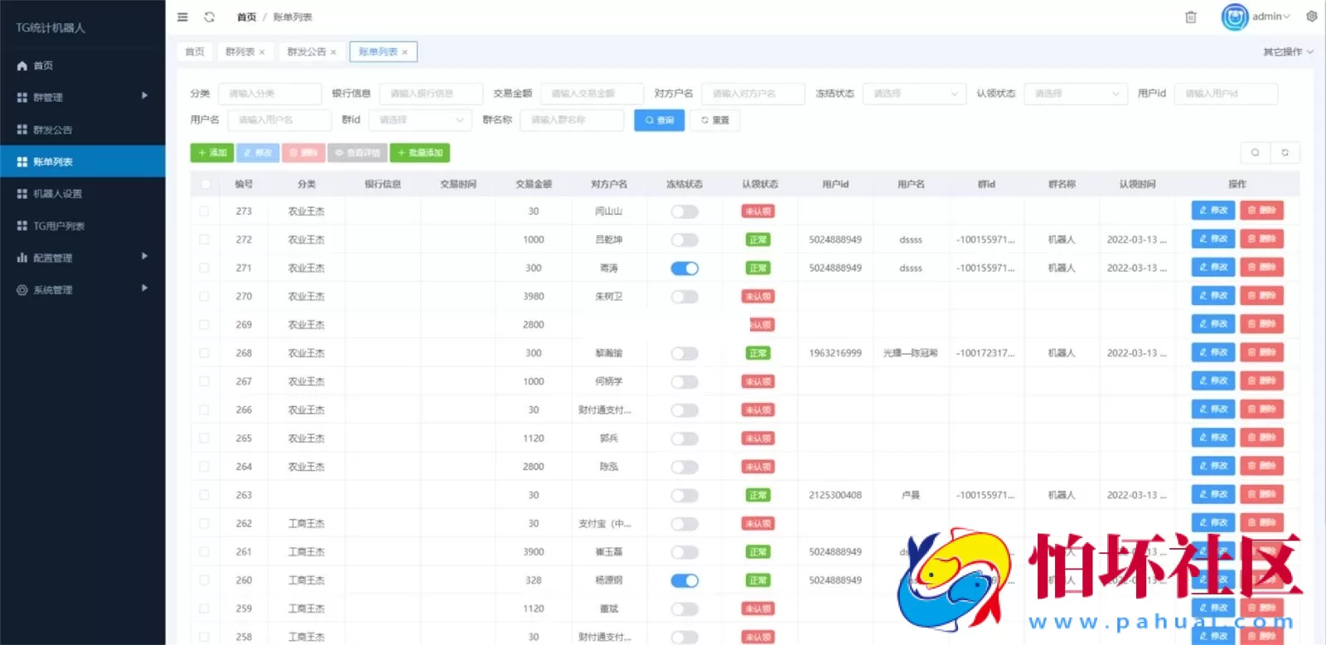Image resolution: width=1326 pixels, height=645 pixels.
Task: Turn off the freeze switch for row 260
Action: (x=685, y=580)
